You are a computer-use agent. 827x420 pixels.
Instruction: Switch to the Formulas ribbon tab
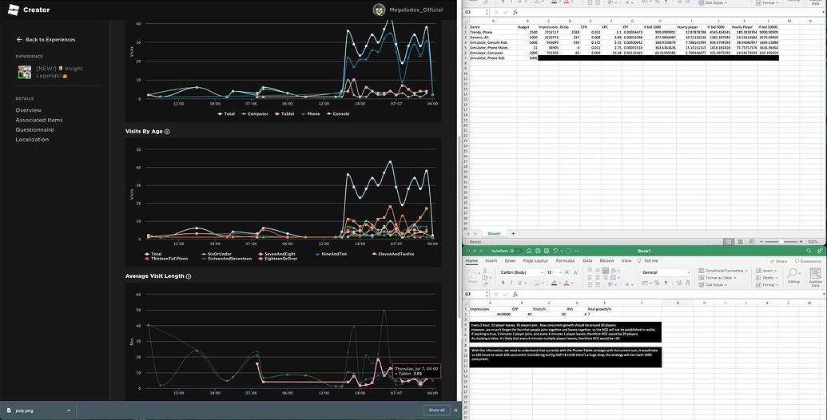pyautogui.click(x=565, y=261)
